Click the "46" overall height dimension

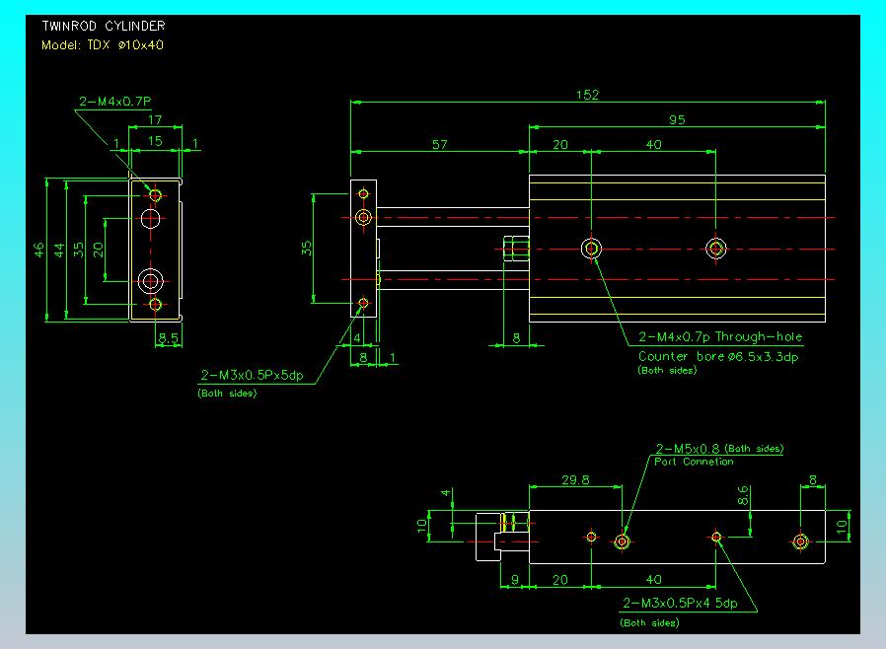38,250
